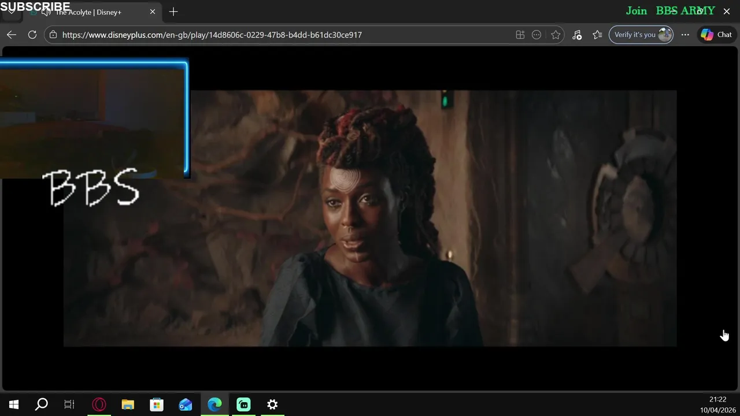Switch to Microsoft Edge on taskbar
The image size is (740, 416).
pos(214,404)
